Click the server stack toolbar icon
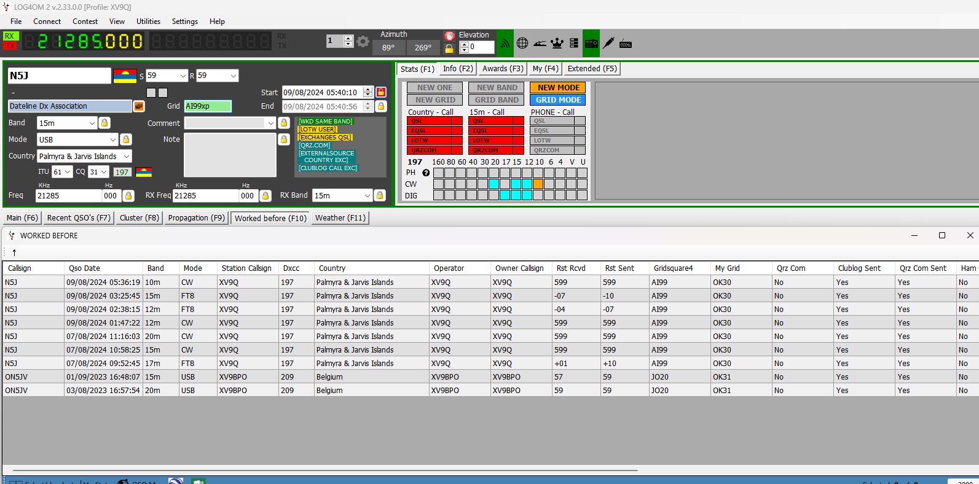The width and height of the screenshot is (979, 484). pyautogui.click(x=574, y=43)
